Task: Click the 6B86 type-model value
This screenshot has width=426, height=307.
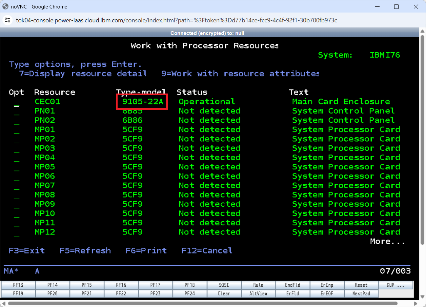Action: coord(133,120)
